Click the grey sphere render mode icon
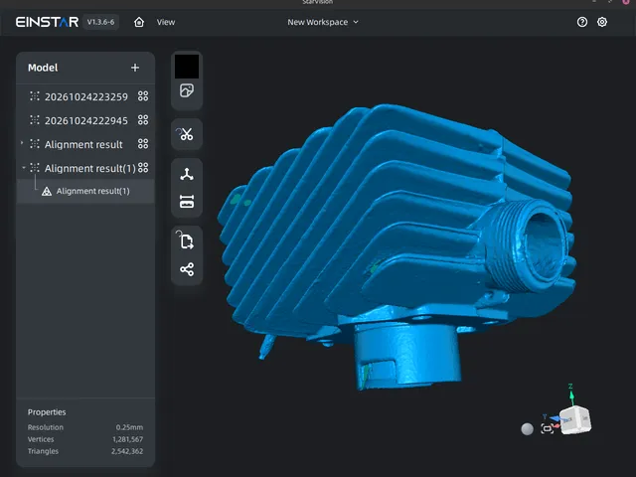 (x=527, y=428)
